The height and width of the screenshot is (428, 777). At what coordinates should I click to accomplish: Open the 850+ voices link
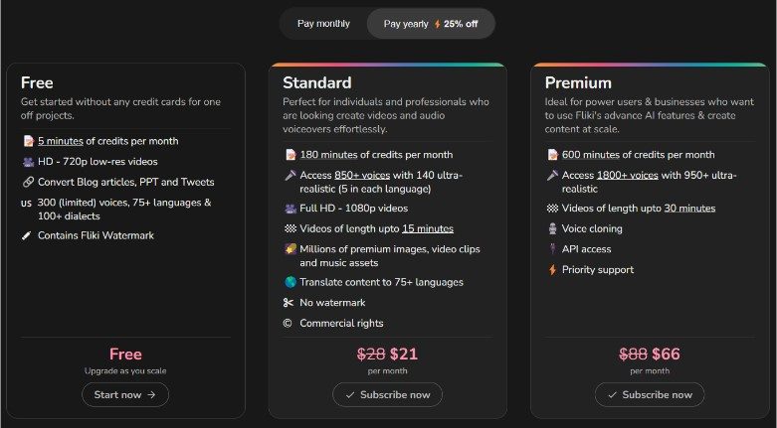[362, 175]
